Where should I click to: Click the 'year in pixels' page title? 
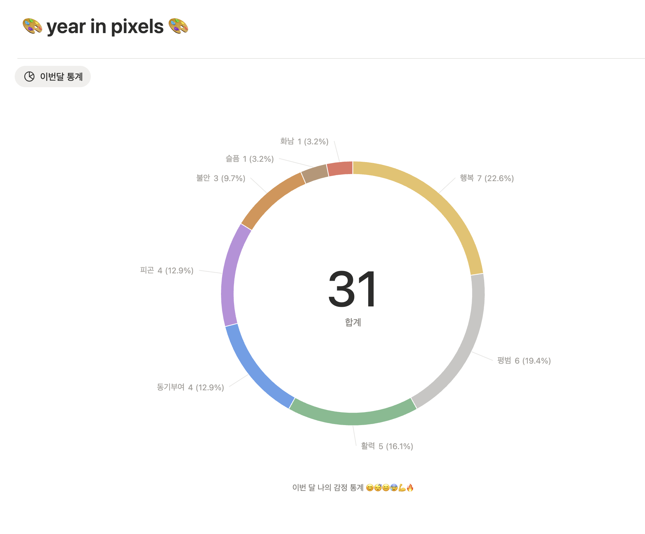tap(105, 27)
